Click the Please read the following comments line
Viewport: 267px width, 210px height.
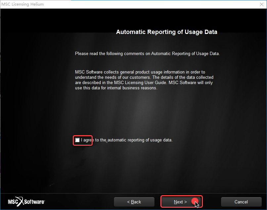[x=147, y=54]
